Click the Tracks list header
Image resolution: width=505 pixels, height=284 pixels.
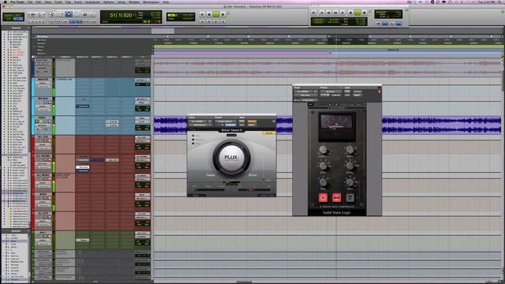coord(16,28)
